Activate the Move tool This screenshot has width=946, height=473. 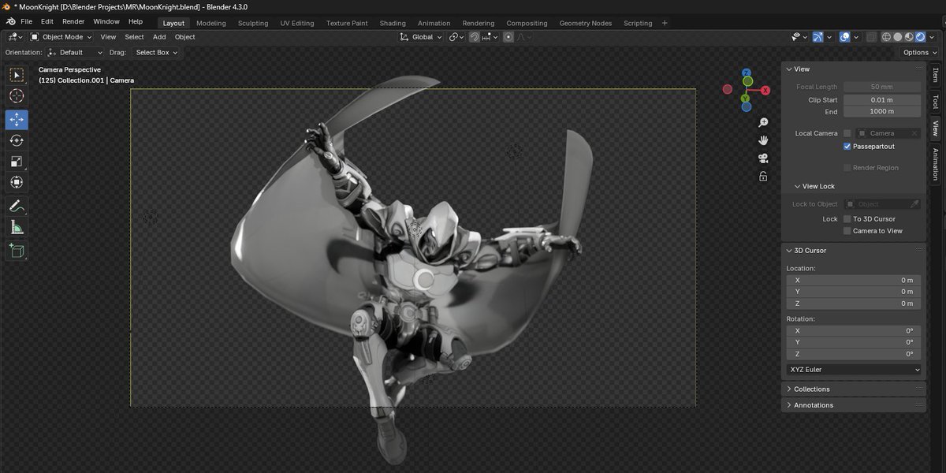coord(17,120)
